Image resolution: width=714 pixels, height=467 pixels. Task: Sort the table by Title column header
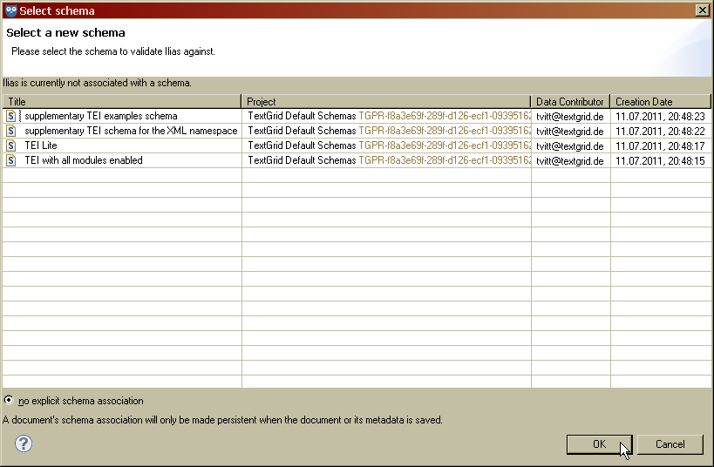pyautogui.click(x=122, y=102)
